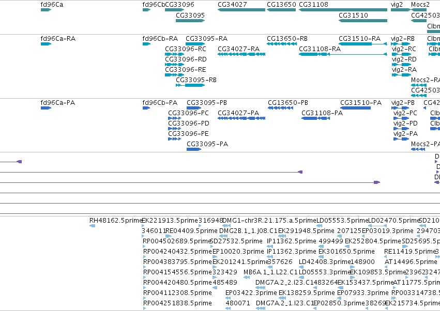Select the vig2 gene feature
This screenshot has width=440, height=311.
point(401,10)
